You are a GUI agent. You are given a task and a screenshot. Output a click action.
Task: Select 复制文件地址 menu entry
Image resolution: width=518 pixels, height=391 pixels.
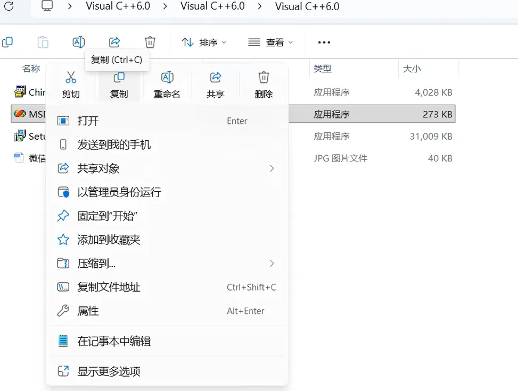[167, 287]
